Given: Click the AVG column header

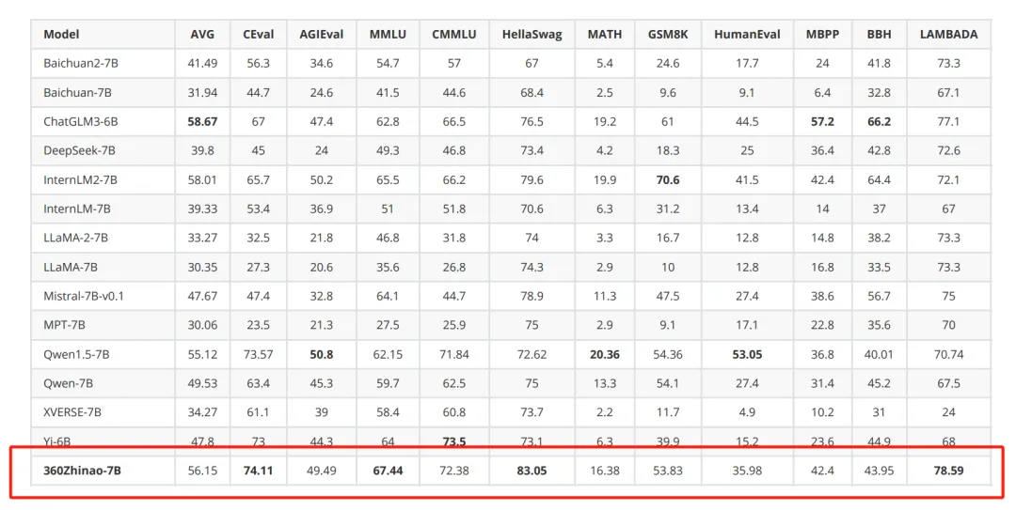Looking at the screenshot, I should [202, 35].
